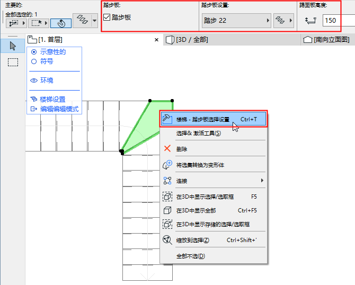Viewport: 355px width, 285px height.
Task: Click the hammer settings icon in menu
Action: point(167,119)
